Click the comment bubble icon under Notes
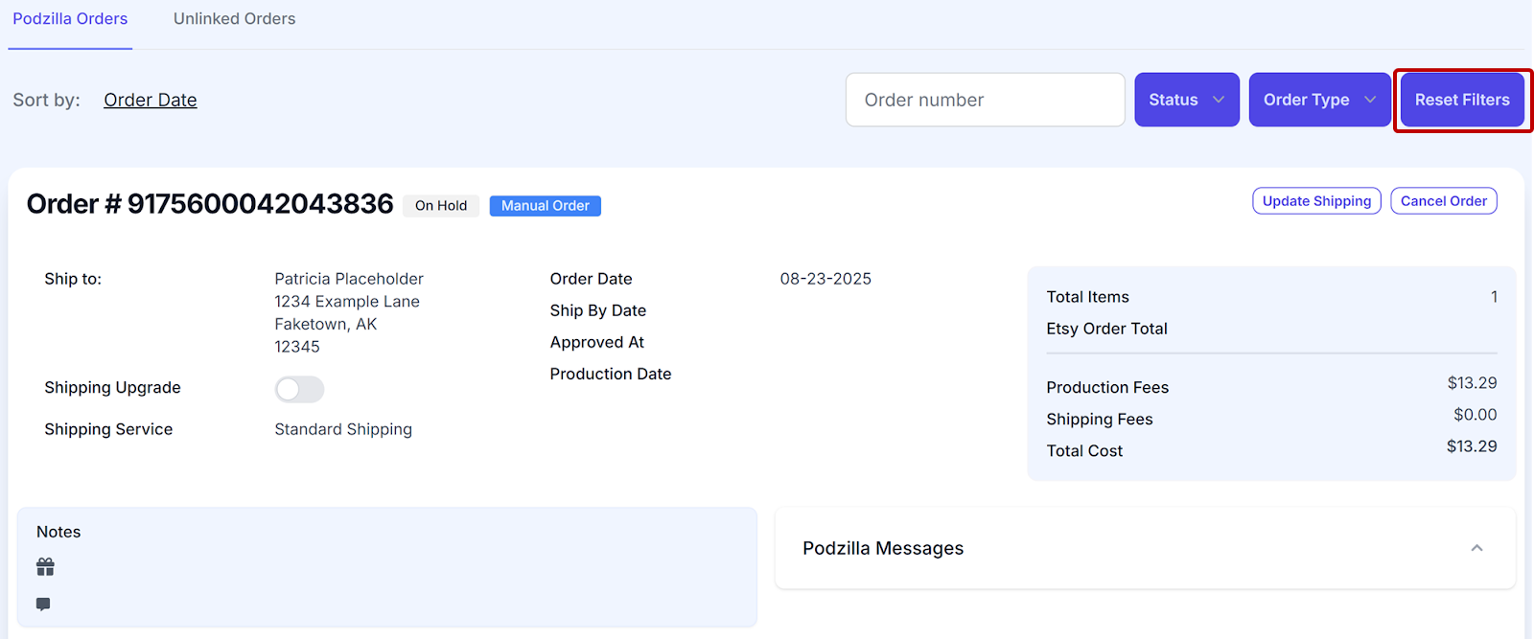 pos(43,605)
